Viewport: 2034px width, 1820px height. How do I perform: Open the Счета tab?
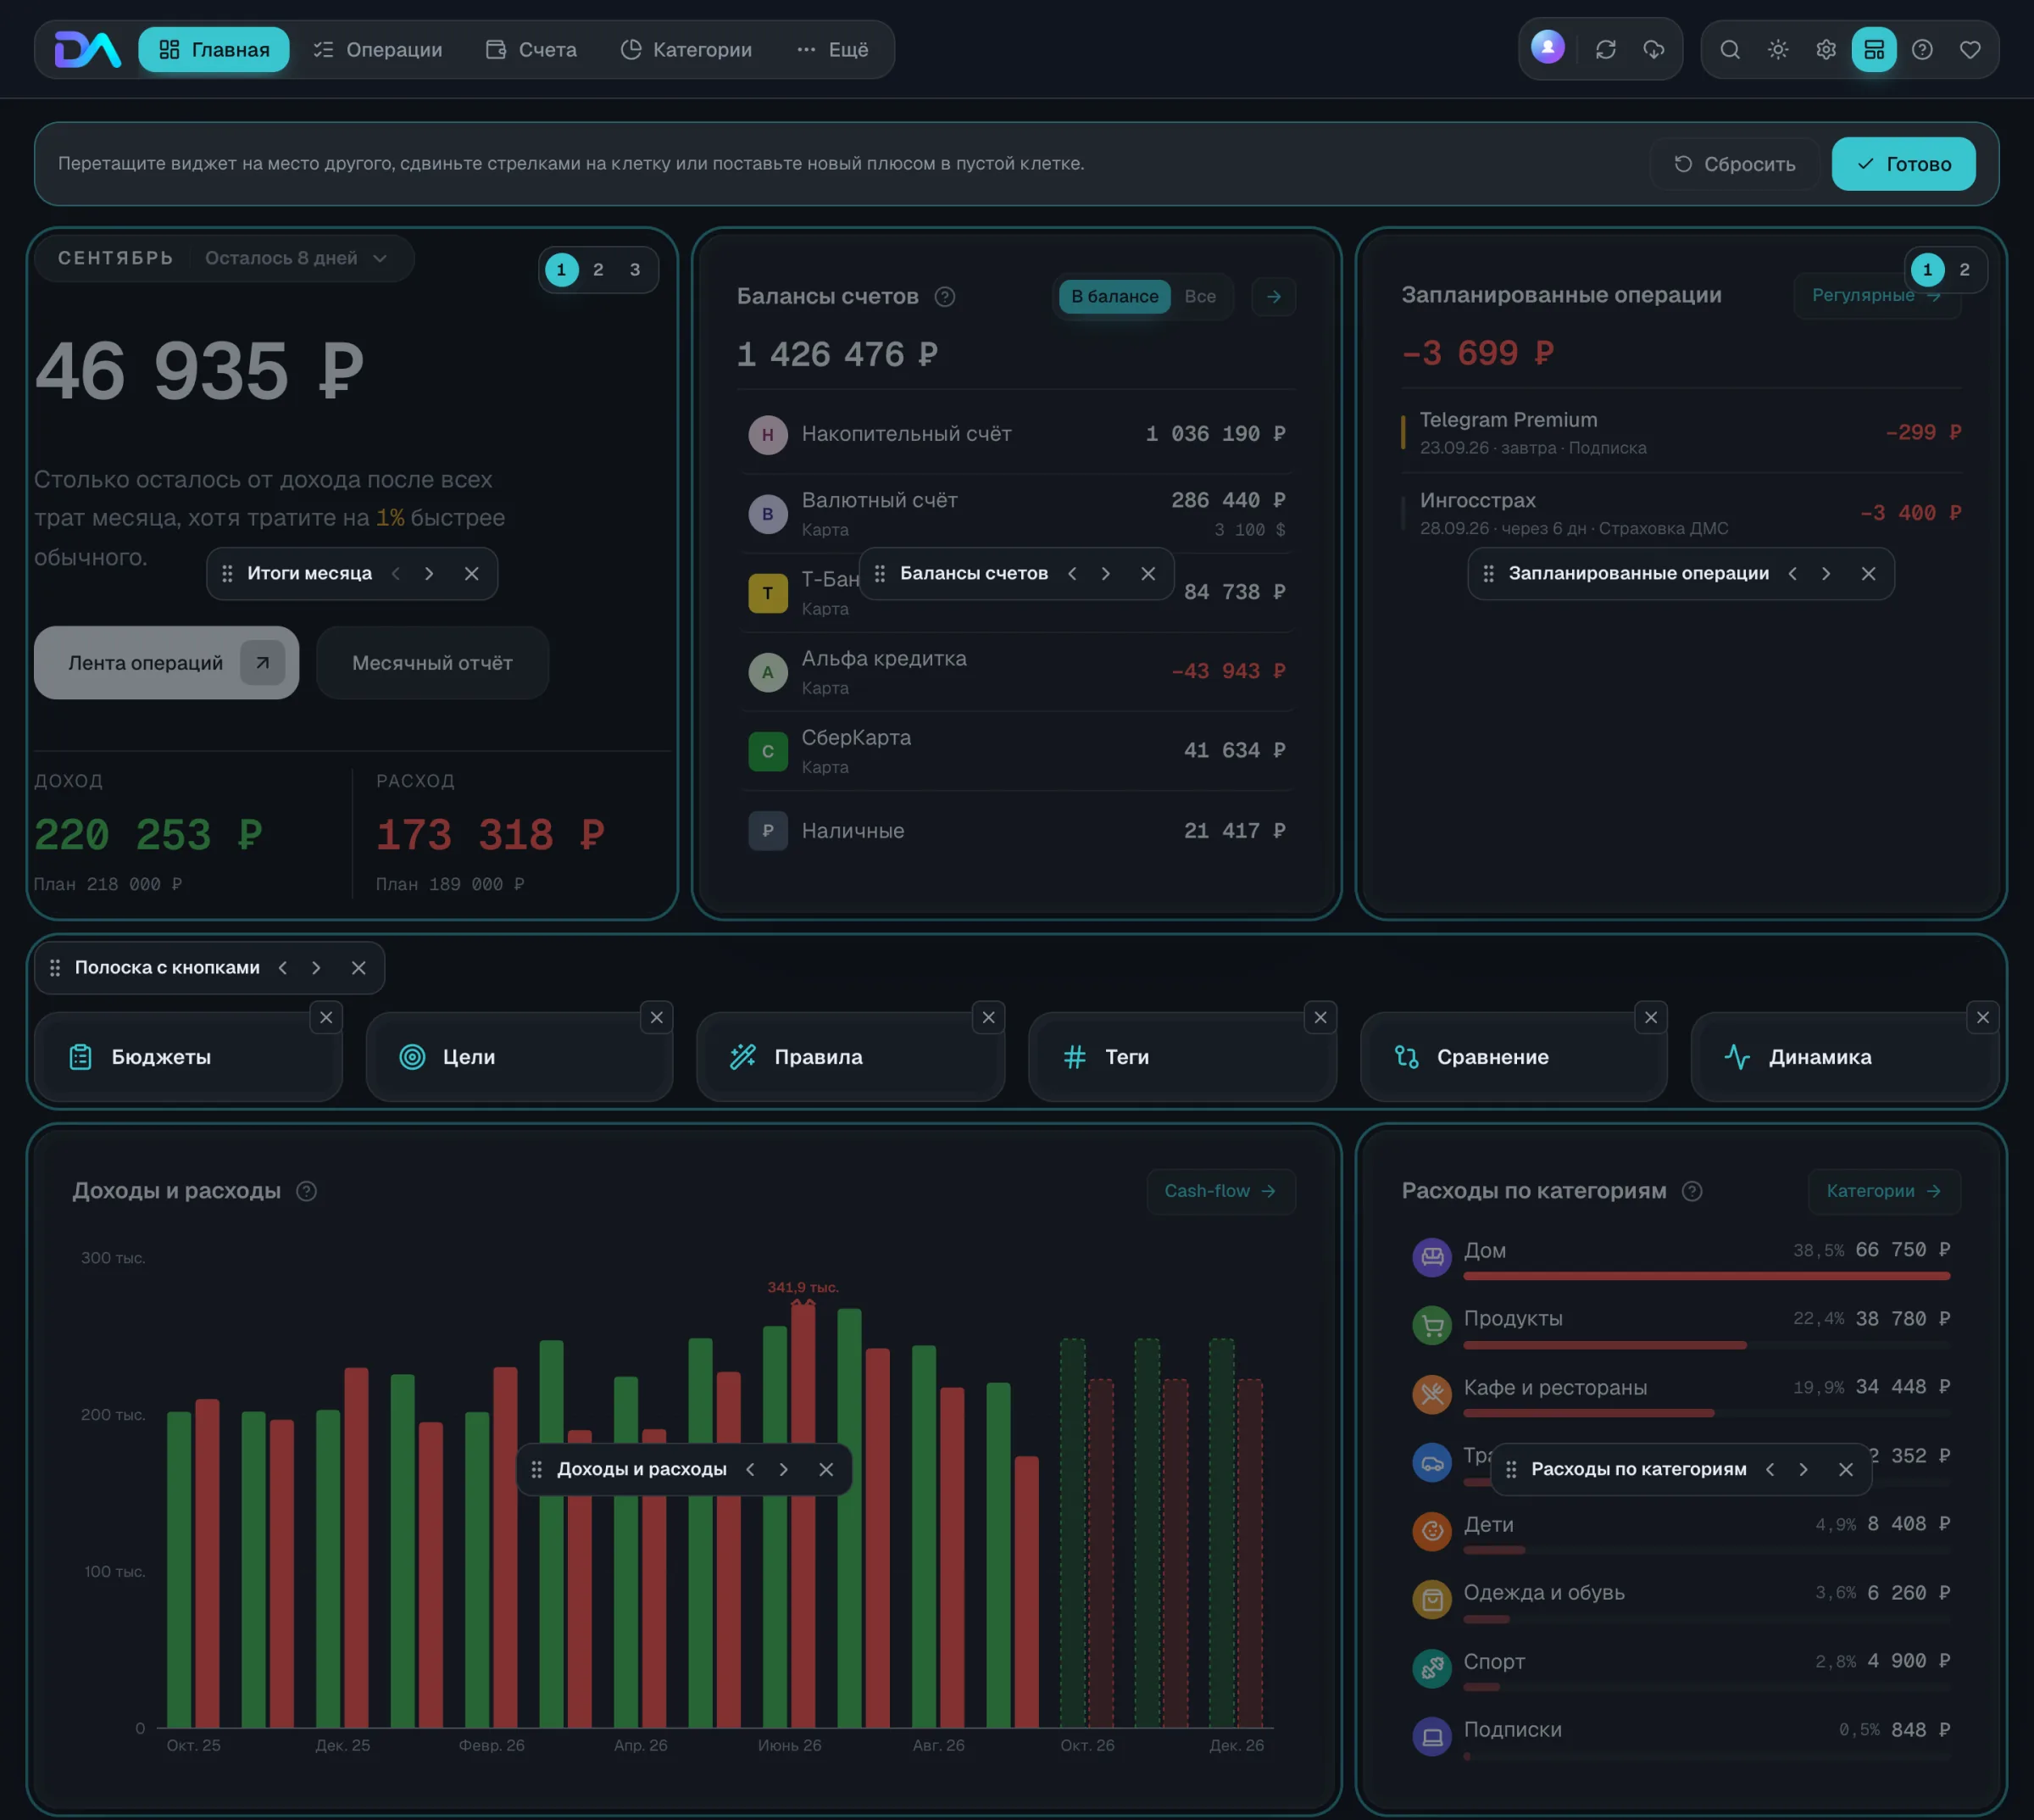531,49
